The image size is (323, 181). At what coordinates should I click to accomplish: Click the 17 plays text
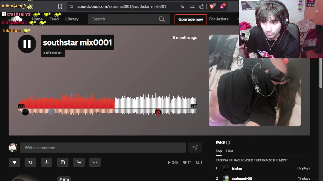click(x=304, y=179)
